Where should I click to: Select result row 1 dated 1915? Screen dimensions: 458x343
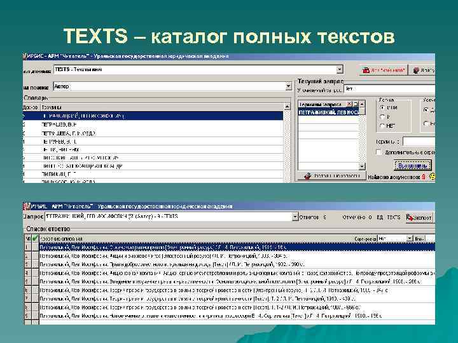click(237, 247)
